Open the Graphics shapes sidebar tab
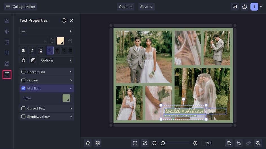The image size is (266, 149). (7, 63)
